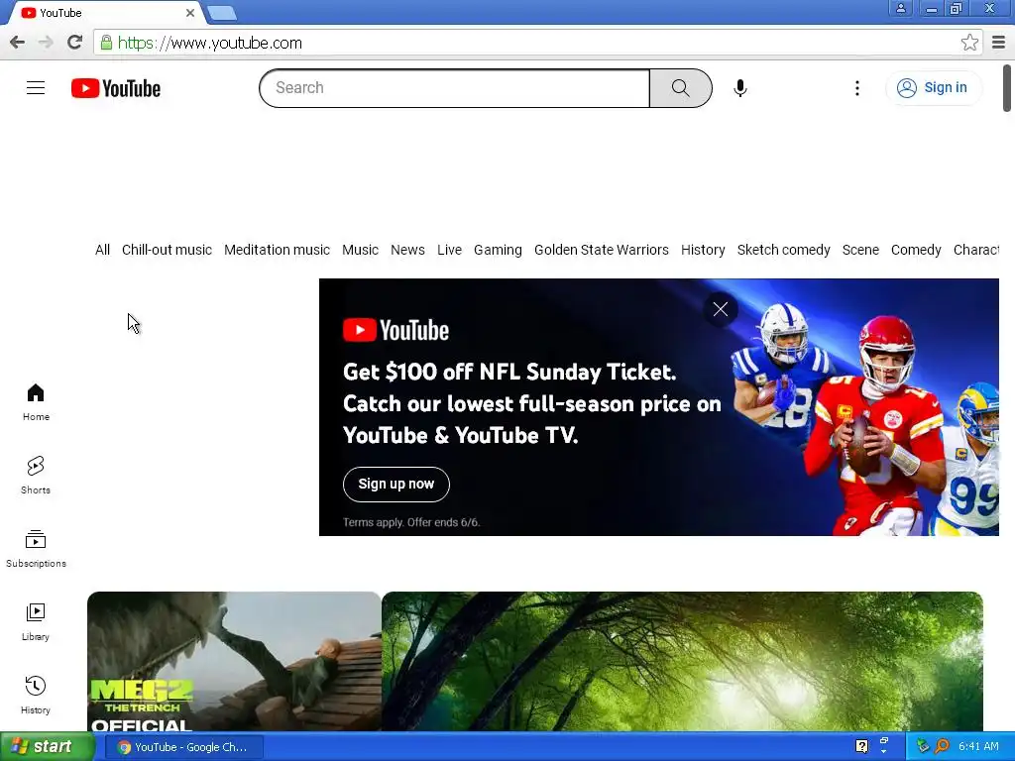Open the green forest video thumbnail

pyautogui.click(x=682, y=661)
